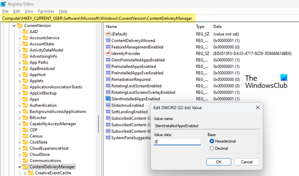Image resolution: width=299 pixels, height=176 pixels.
Task: Collapse the CurrentVersion tree node
Action: [x=14, y=26]
